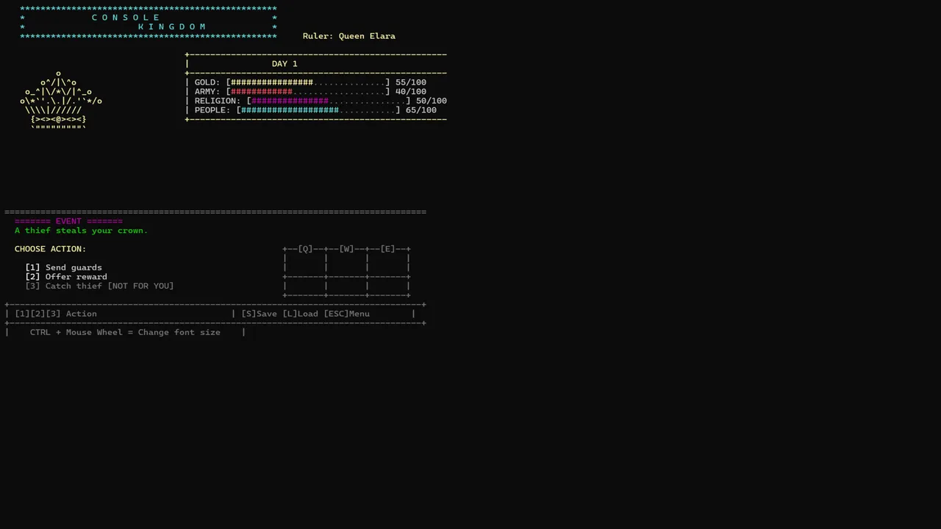Click the KINGDOM title text
The image size is (941, 529).
pyautogui.click(x=172, y=26)
